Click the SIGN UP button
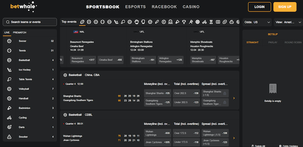Viewport: 303px width, 147px height. pos(285,7)
